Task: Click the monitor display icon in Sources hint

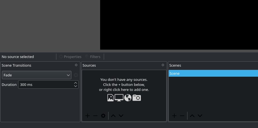Action: tap(119, 98)
